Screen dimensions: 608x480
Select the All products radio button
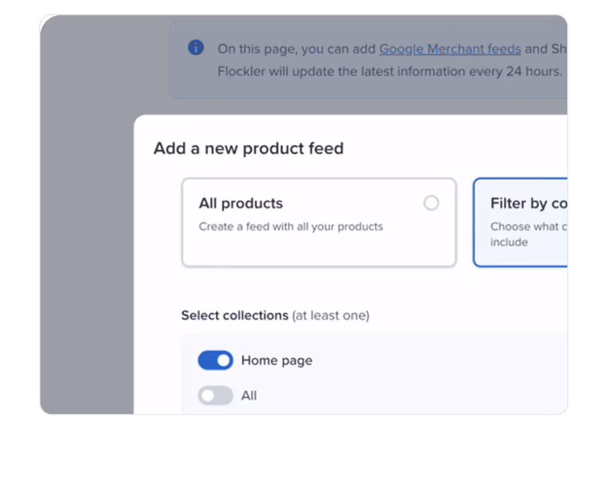point(431,203)
